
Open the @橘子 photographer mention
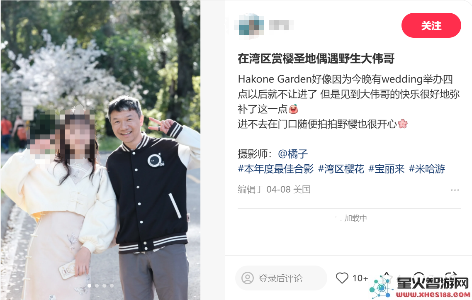[293, 154]
